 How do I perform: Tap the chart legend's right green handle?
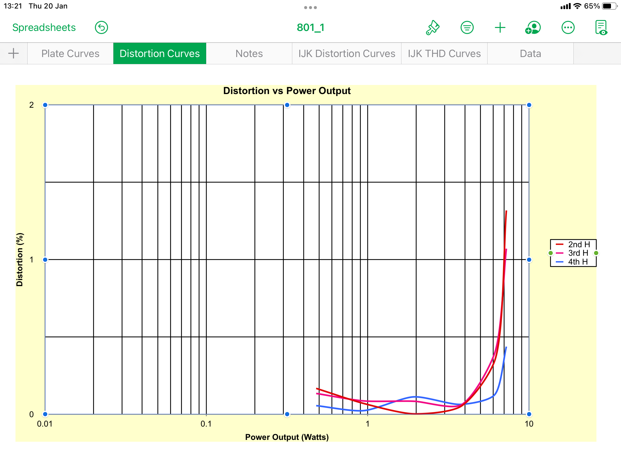(x=596, y=253)
